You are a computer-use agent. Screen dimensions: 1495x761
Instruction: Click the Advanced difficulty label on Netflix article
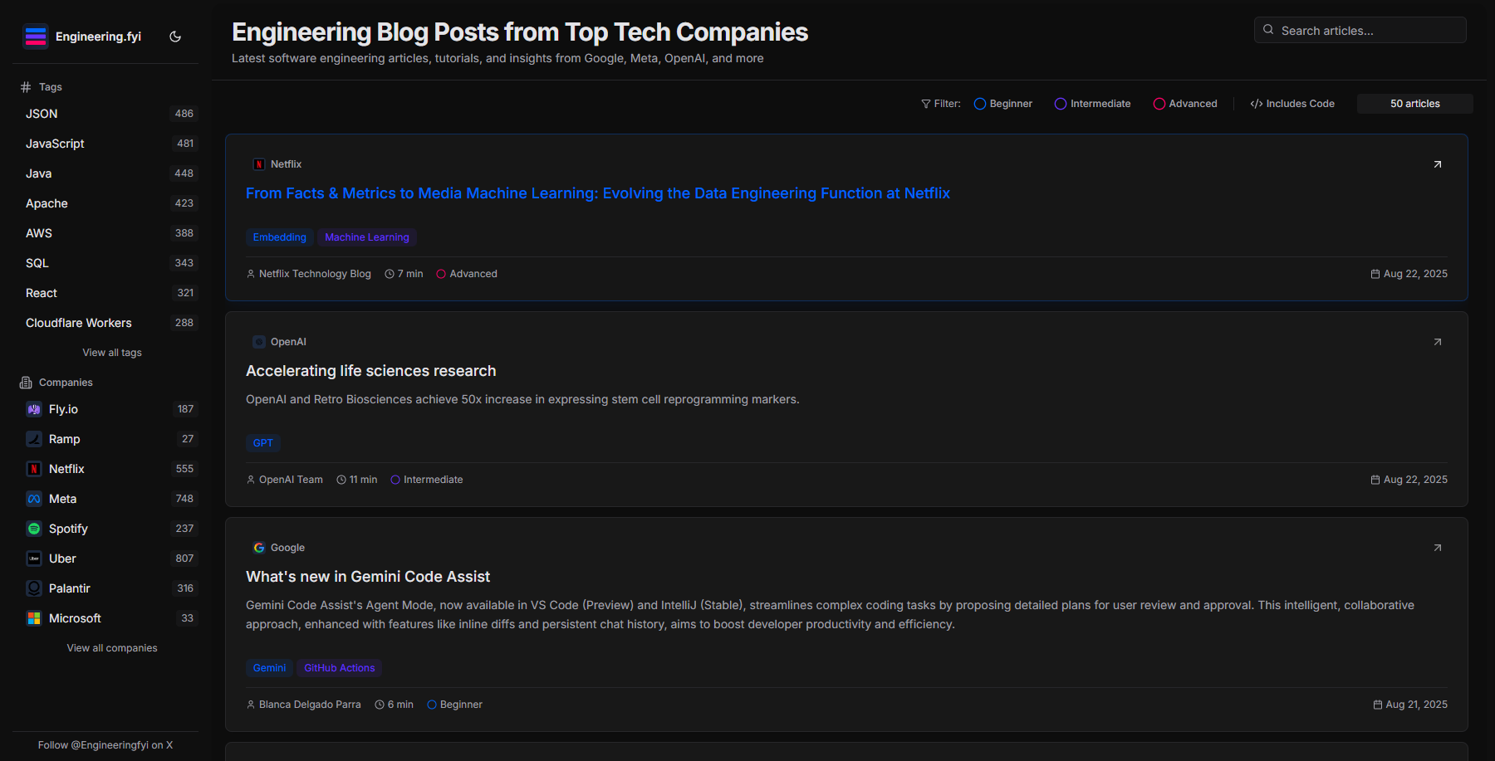point(473,274)
